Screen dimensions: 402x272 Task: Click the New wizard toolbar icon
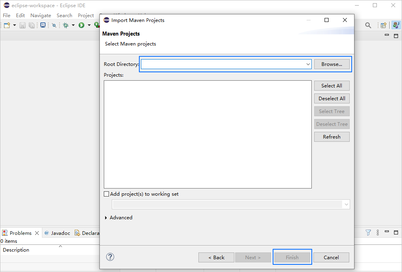(7, 25)
